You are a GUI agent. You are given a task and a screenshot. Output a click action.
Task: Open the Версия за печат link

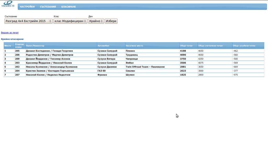point(10,33)
